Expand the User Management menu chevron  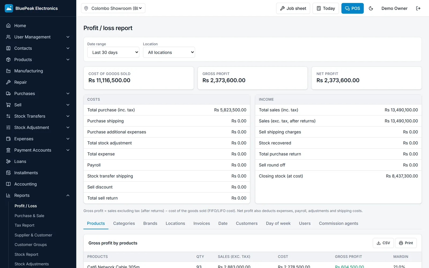(x=68, y=37)
